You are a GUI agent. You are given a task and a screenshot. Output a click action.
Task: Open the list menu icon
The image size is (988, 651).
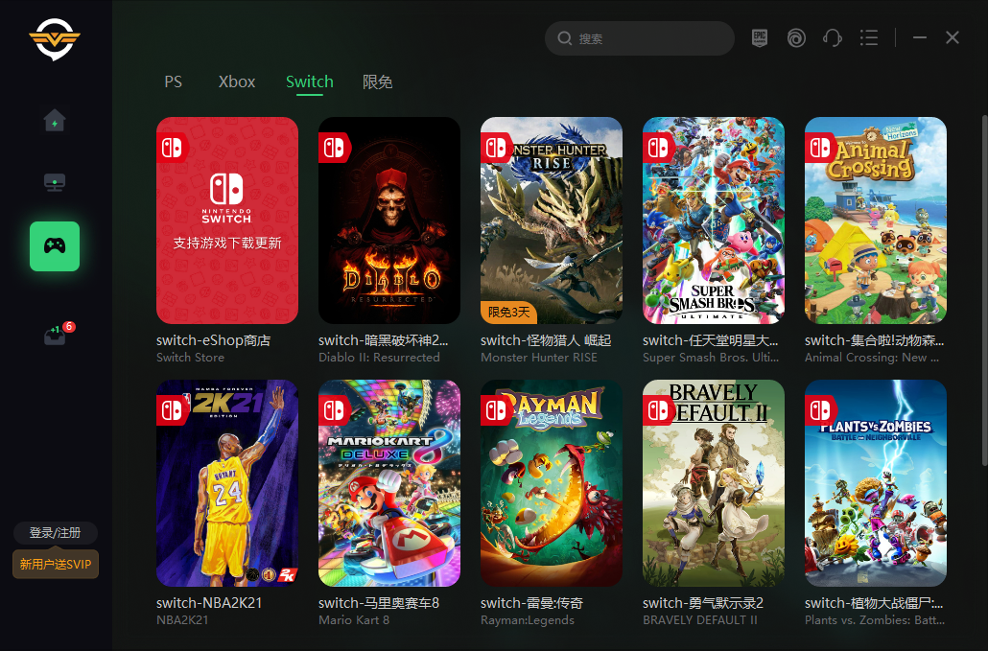pyautogui.click(x=869, y=38)
